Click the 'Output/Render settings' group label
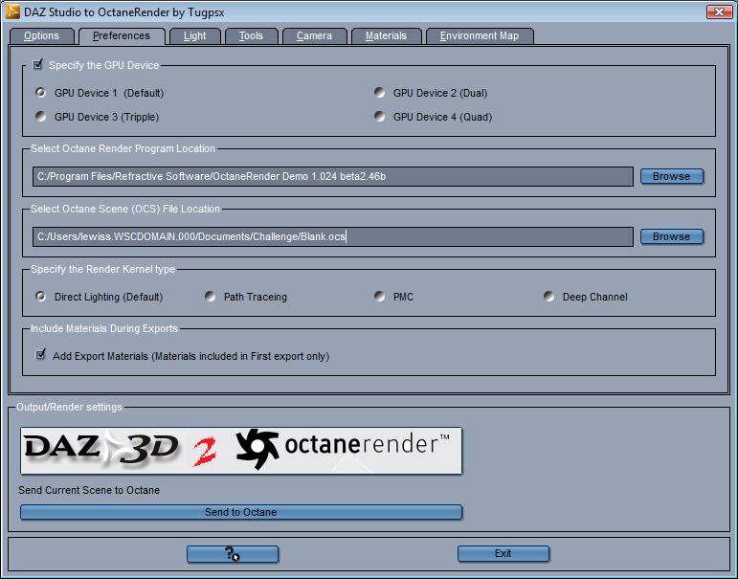 (x=69, y=407)
